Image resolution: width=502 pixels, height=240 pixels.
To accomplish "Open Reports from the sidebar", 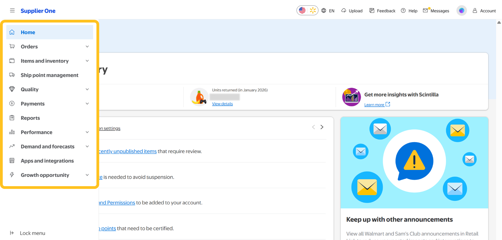I will point(30,118).
